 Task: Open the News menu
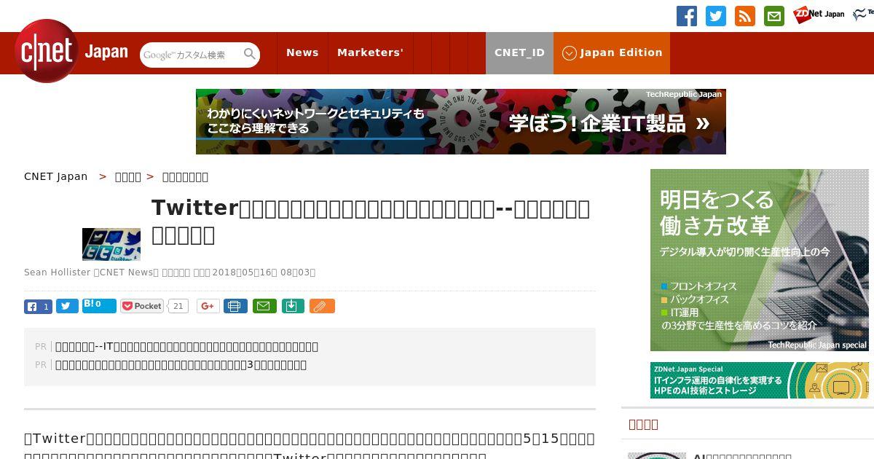click(302, 52)
